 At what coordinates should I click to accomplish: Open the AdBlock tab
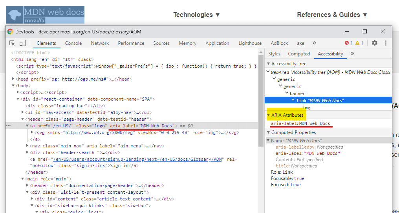[x=279, y=43]
